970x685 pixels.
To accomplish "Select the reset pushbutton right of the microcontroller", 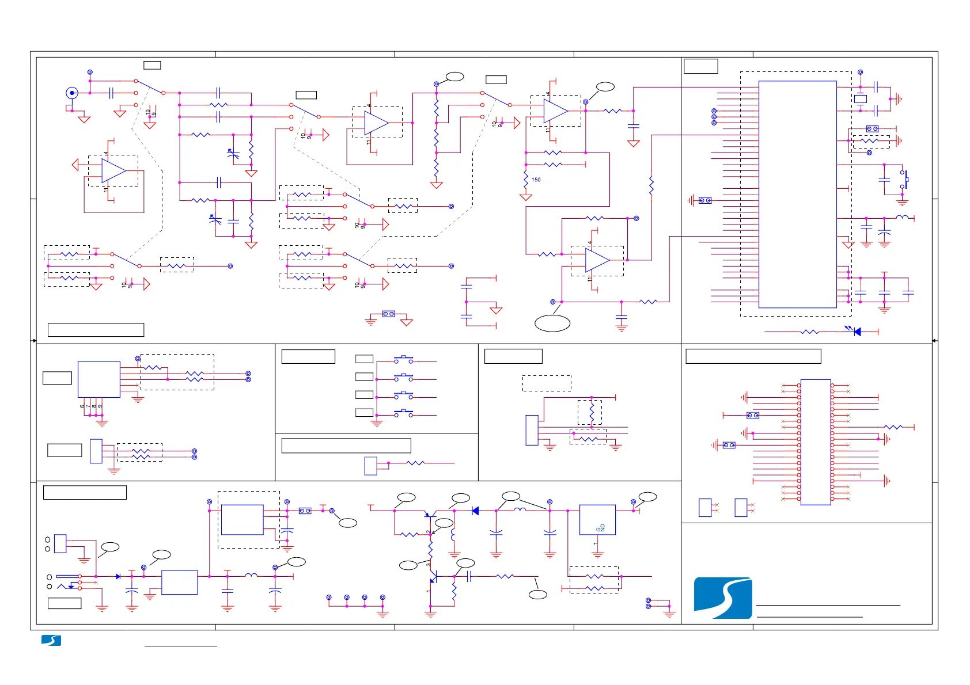I will coord(904,180).
